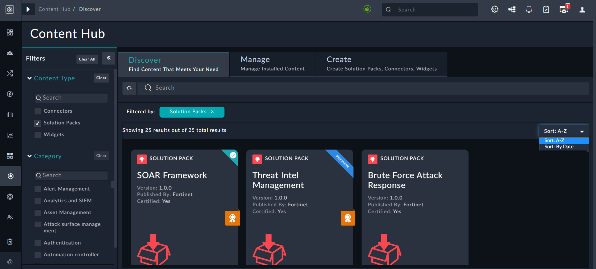Open Content Hub icon in left sidebar
The width and height of the screenshot is (596, 269).
pyautogui.click(x=10, y=176)
